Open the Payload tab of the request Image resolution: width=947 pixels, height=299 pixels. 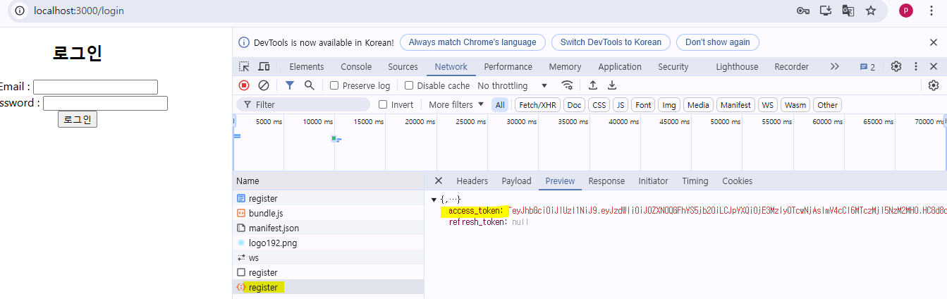pyautogui.click(x=516, y=181)
